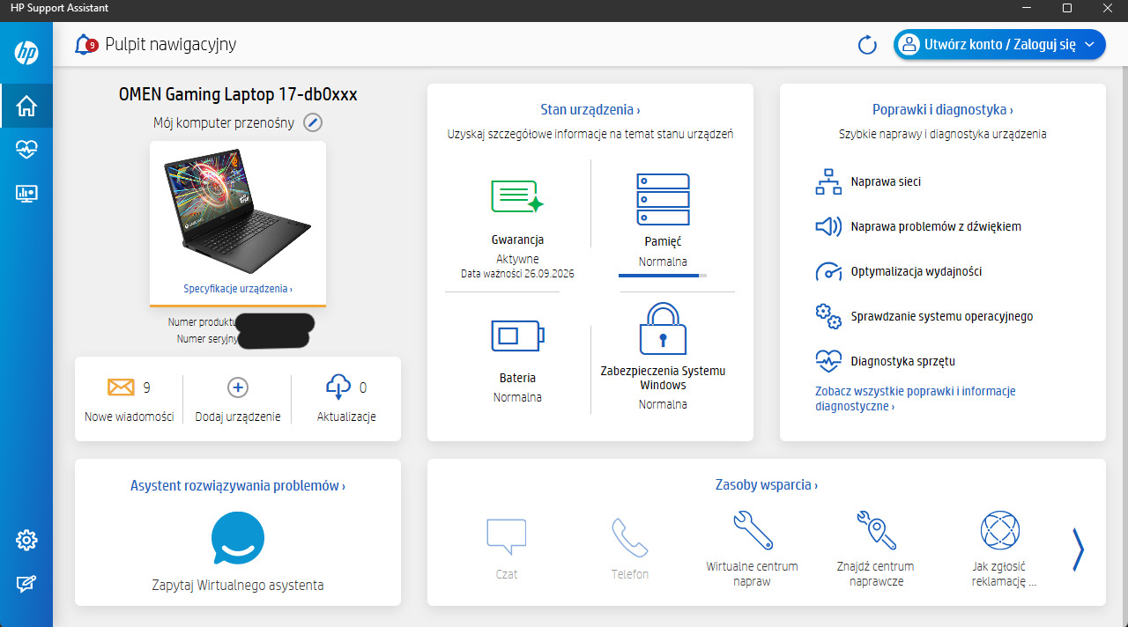Image resolution: width=1128 pixels, height=627 pixels.
Task: Click the refresh icon in header
Action: coord(867,45)
